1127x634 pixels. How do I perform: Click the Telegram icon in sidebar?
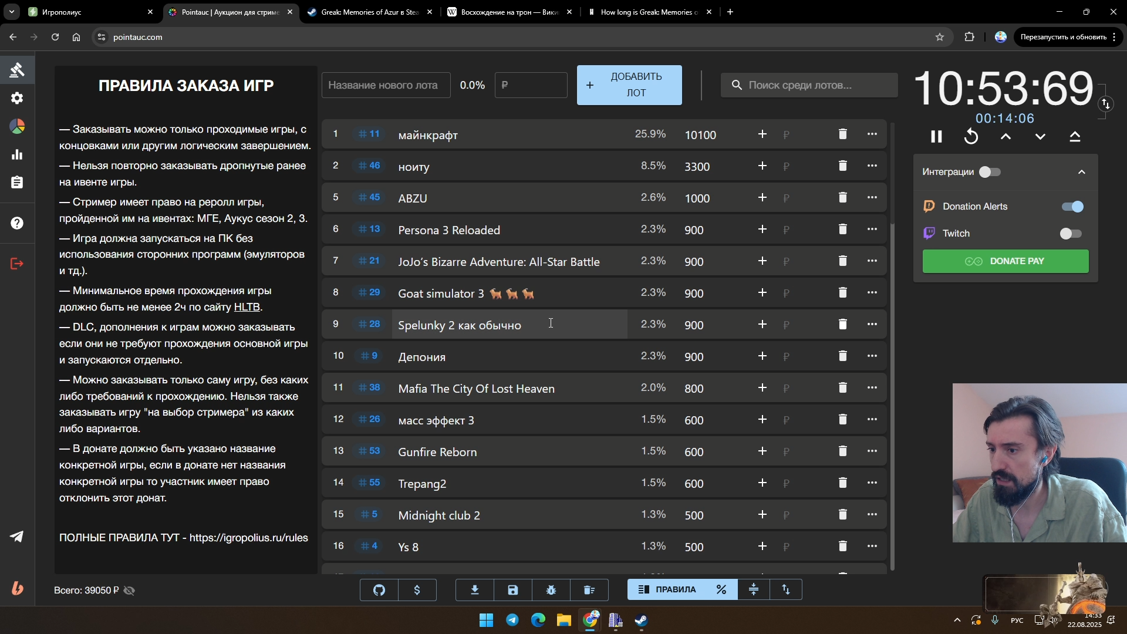pyautogui.click(x=17, y=537)
